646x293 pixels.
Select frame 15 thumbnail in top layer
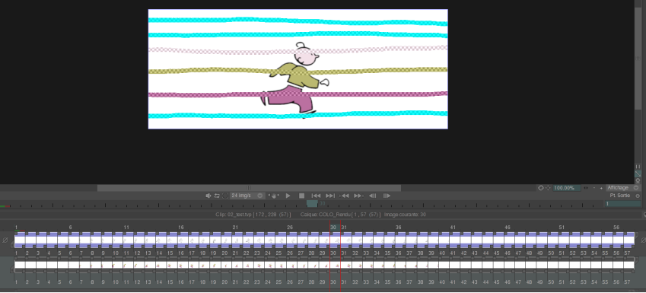[172, 240]
